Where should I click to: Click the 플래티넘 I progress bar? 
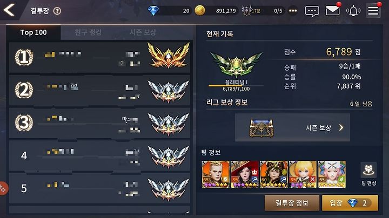(236, 86)
